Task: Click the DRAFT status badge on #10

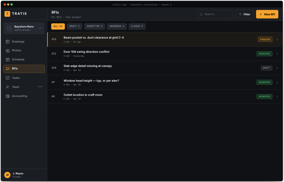Action: [x=266, y=68]
